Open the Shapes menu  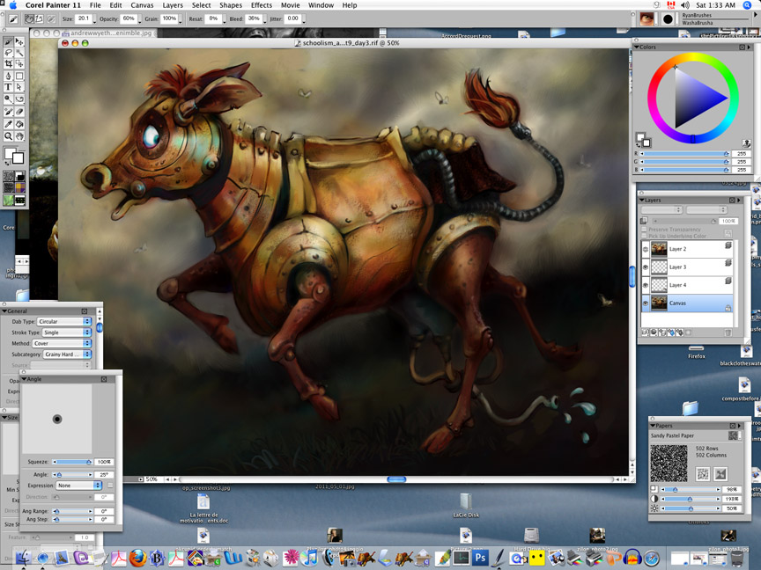[231, 5]
